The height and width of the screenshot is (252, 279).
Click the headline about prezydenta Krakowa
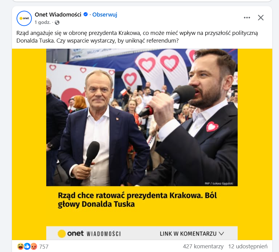(x=137, y=200)
